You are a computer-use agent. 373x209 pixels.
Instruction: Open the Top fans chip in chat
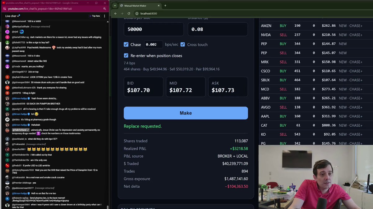tap(95, 16)
